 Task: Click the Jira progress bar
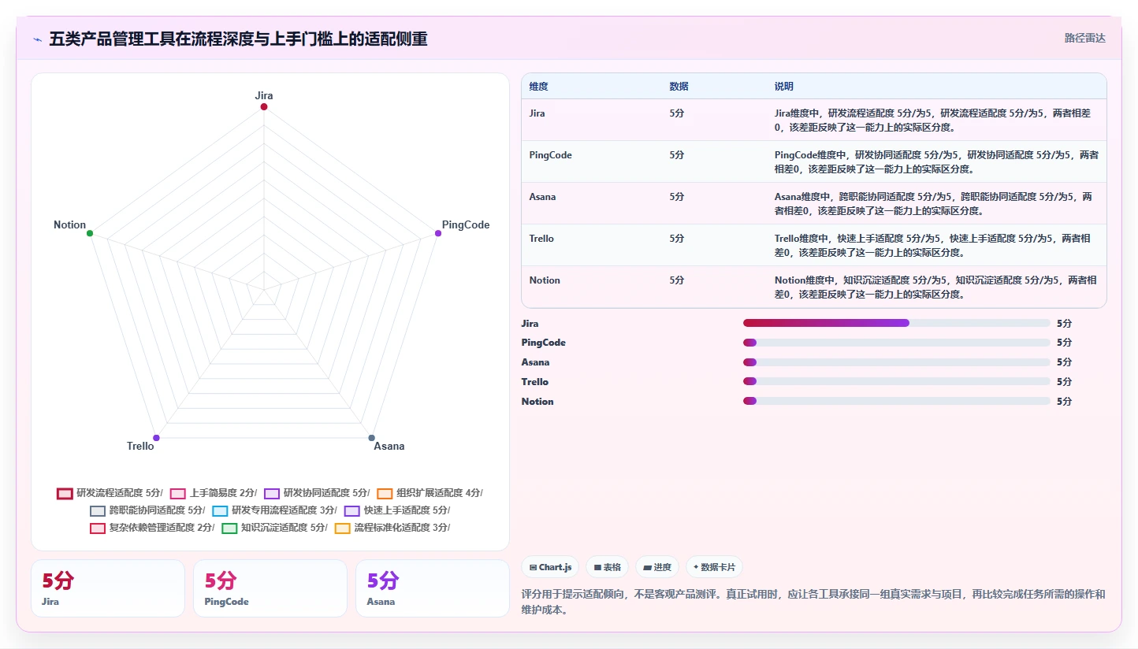pos(896,323)
